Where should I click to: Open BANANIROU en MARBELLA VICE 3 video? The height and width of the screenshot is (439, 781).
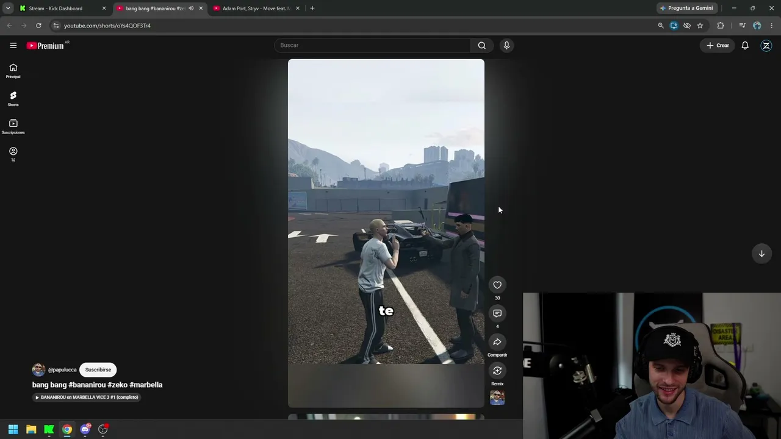(87, 397)
